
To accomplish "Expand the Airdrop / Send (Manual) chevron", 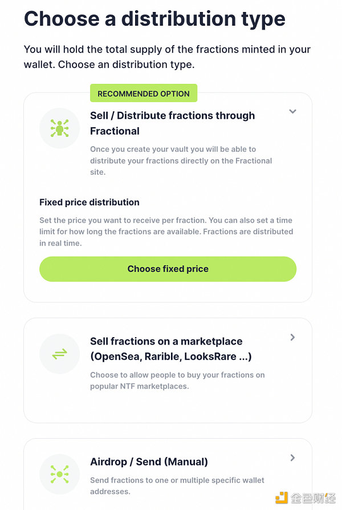I will tap(292, 458).
